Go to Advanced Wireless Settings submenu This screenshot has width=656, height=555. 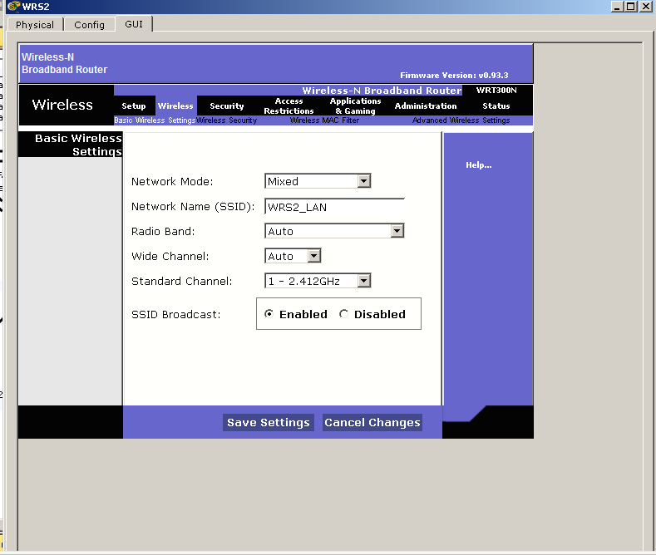click(x=461, y=120)
